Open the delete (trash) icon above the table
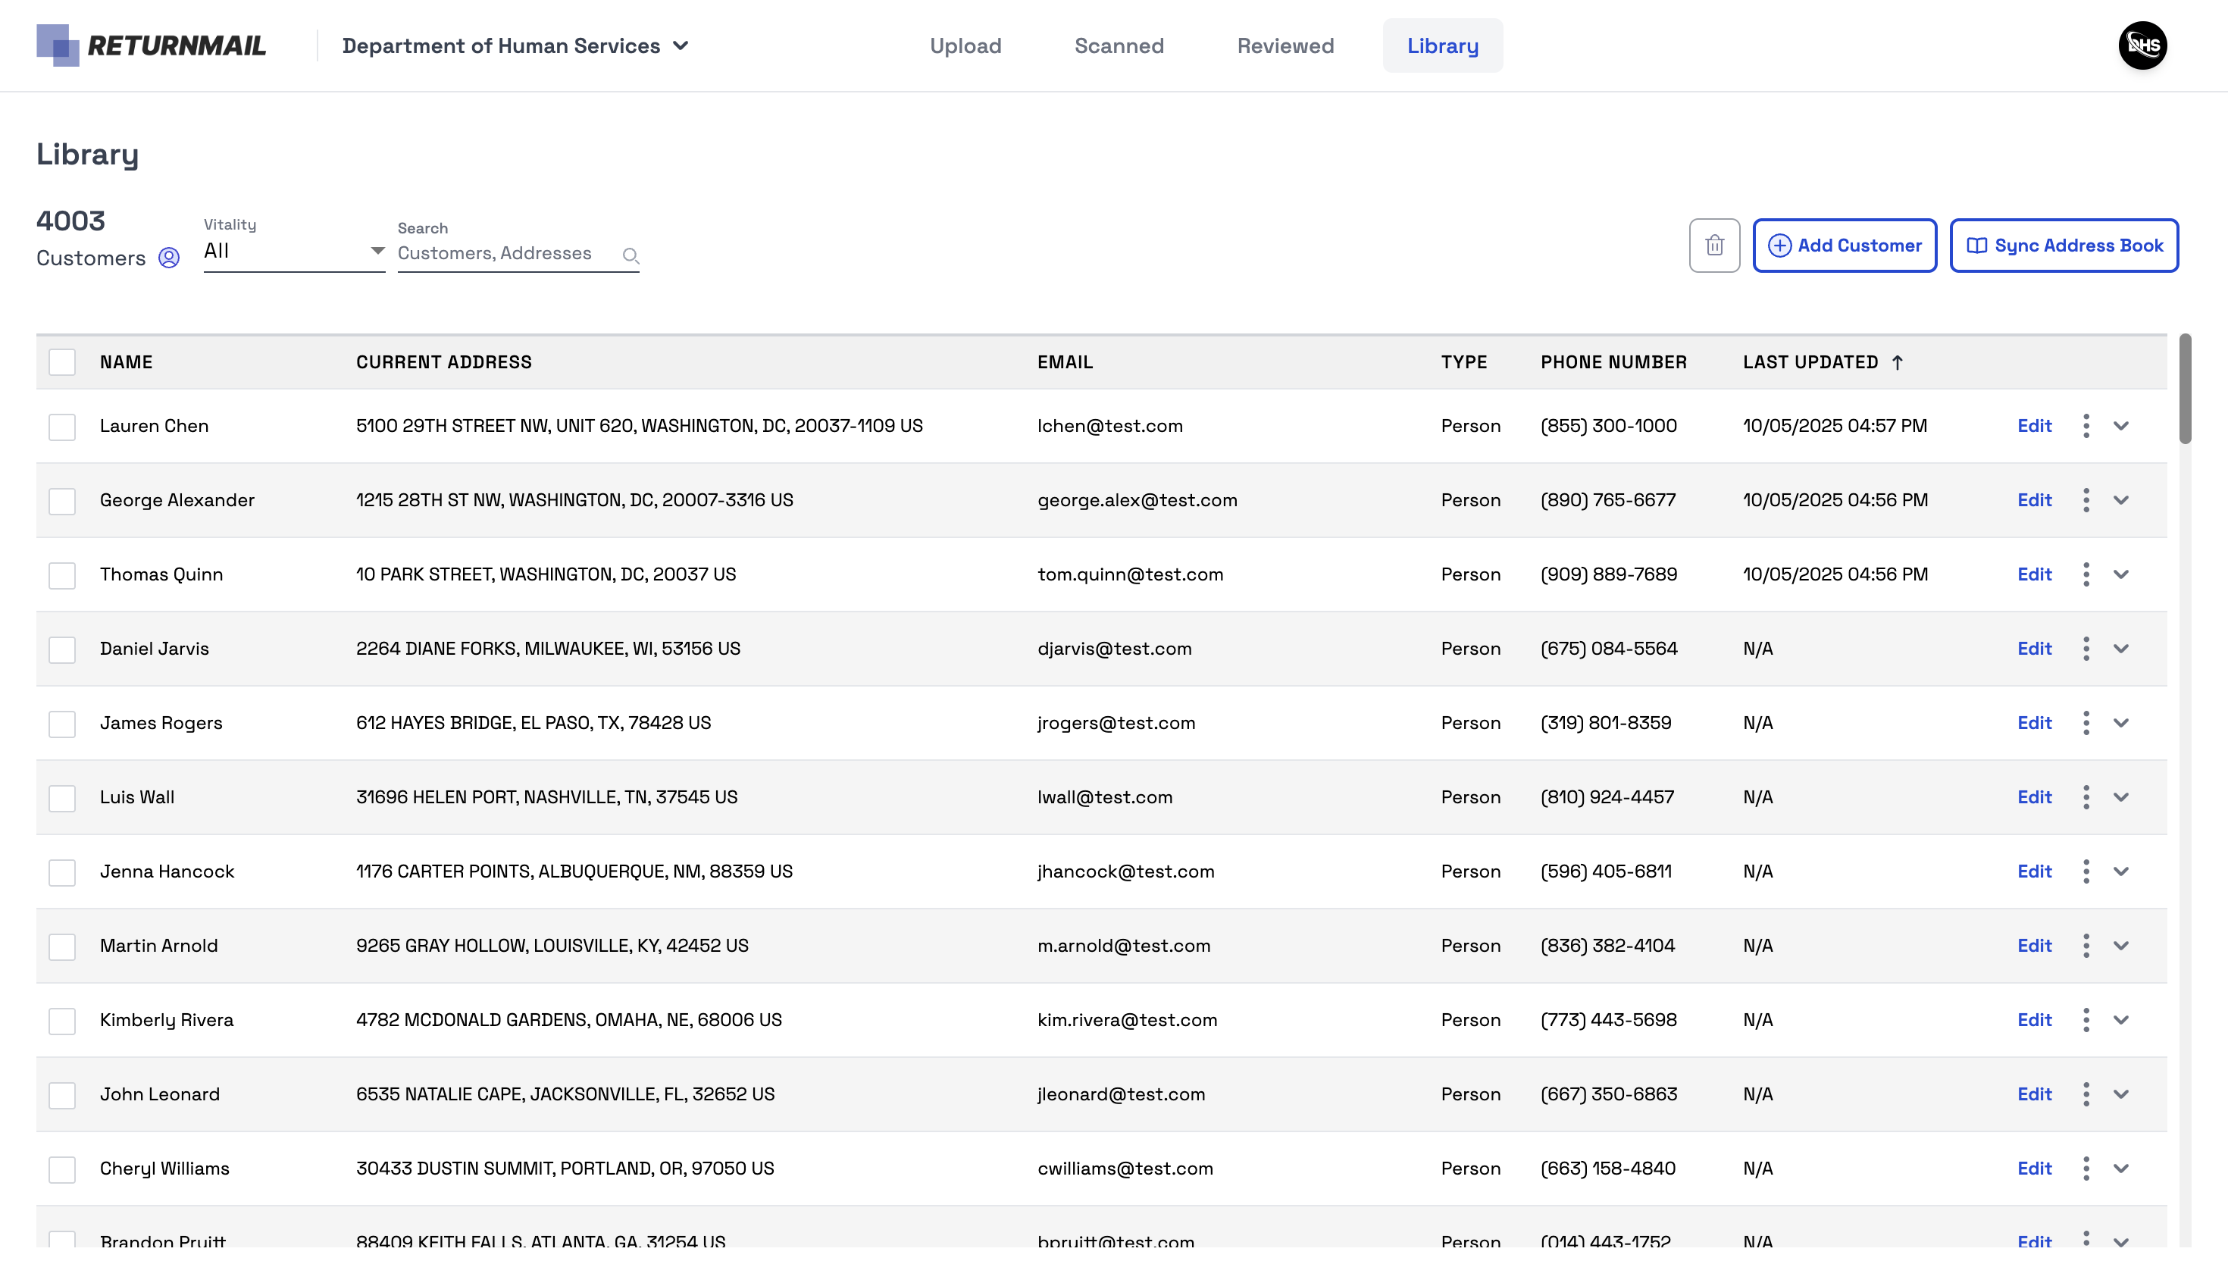 1714,245
